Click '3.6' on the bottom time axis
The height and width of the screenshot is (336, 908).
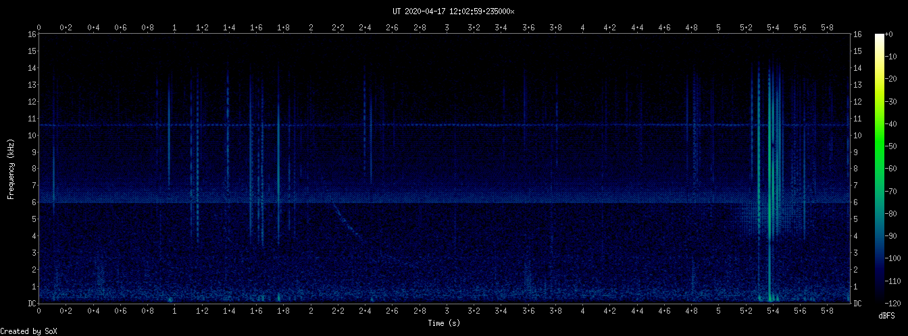528,311
